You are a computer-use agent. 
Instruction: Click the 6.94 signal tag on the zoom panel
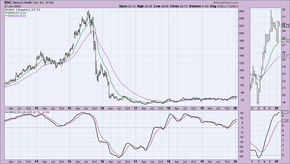285,121
